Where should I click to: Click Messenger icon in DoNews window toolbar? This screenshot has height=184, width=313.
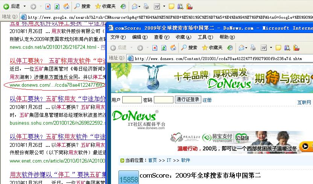296,48
